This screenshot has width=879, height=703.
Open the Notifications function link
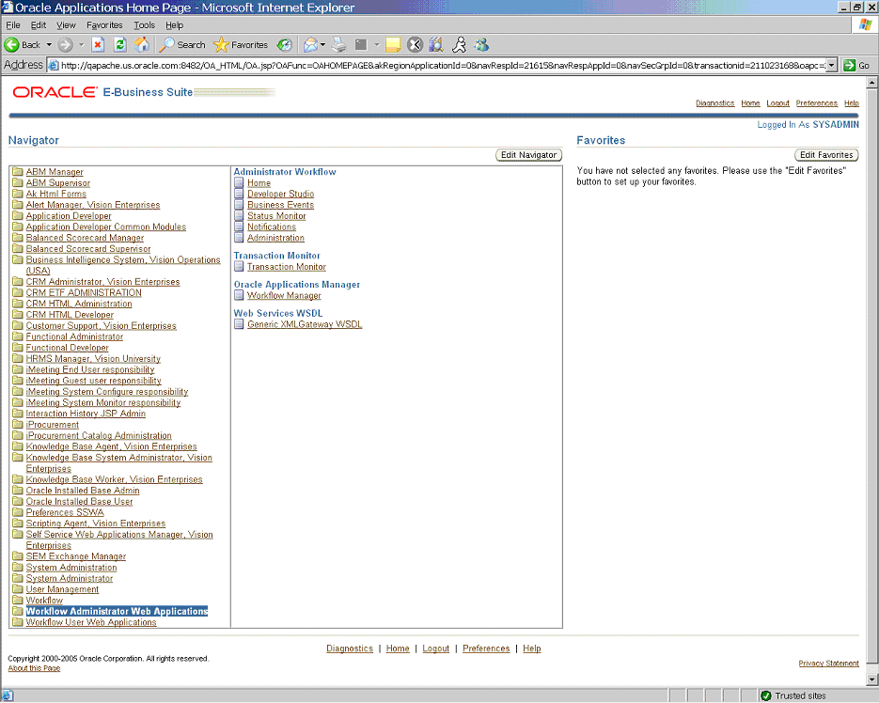[x=272, y=227]
